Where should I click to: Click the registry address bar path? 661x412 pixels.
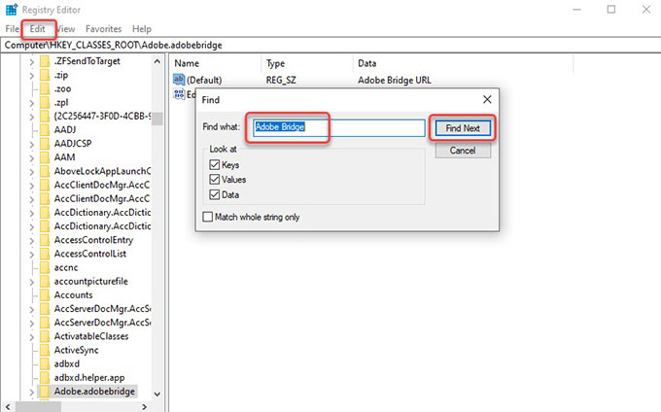pyautogui.click(x=114, y=45)
